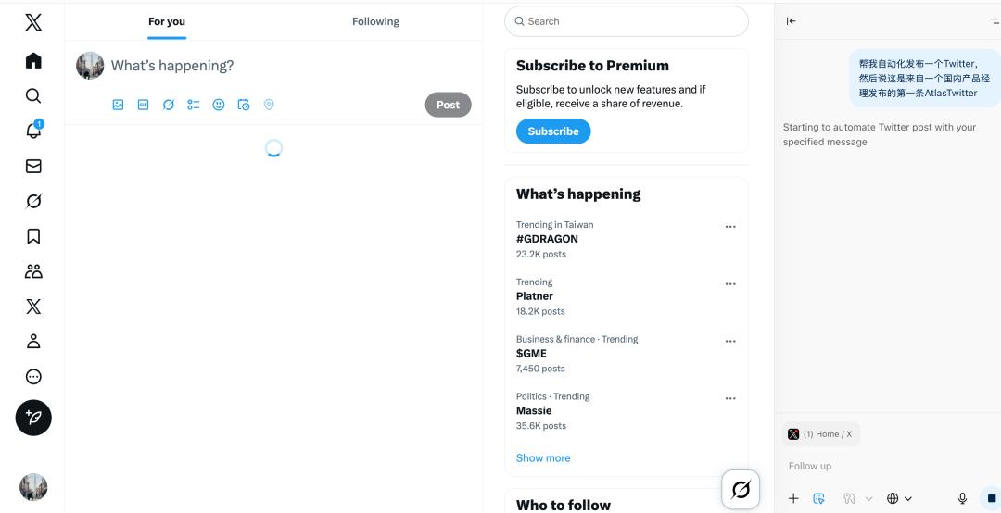Open the emoji picker in composer
1001x513 pixels.
click(x=219, y=105)
